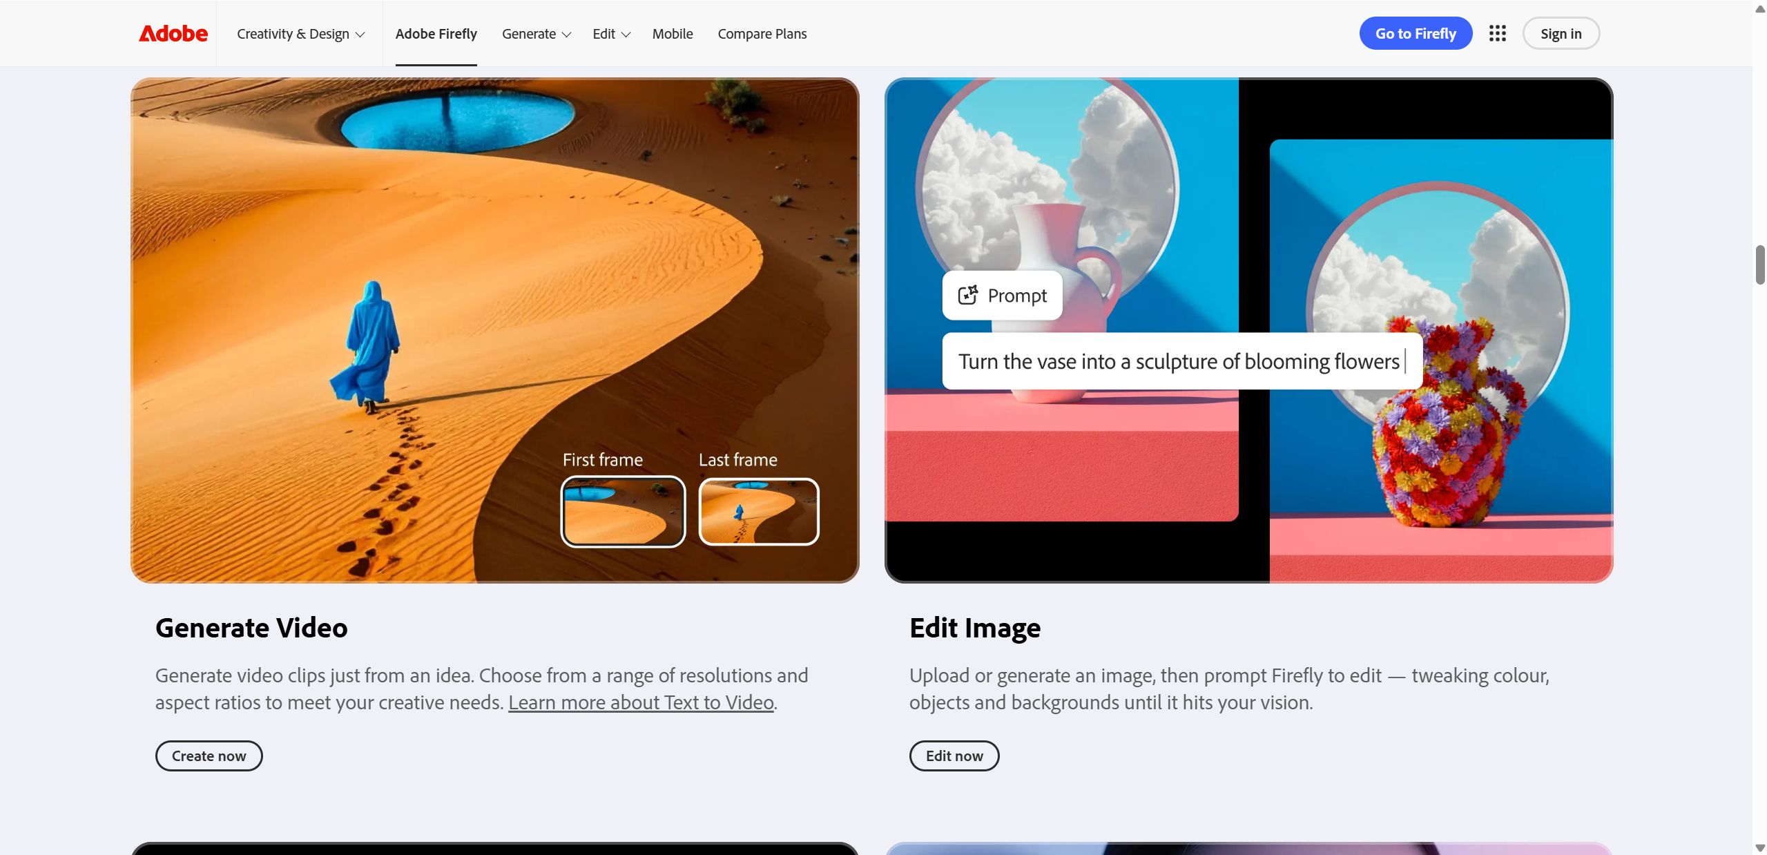Click the Prompt sparkle icon

coord(967,296)
